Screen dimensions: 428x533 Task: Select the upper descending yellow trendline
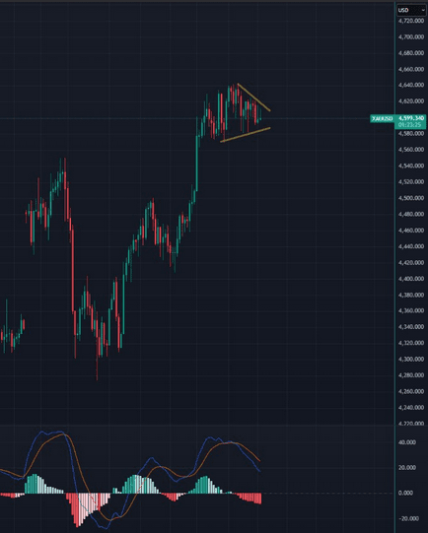(253, 98)
